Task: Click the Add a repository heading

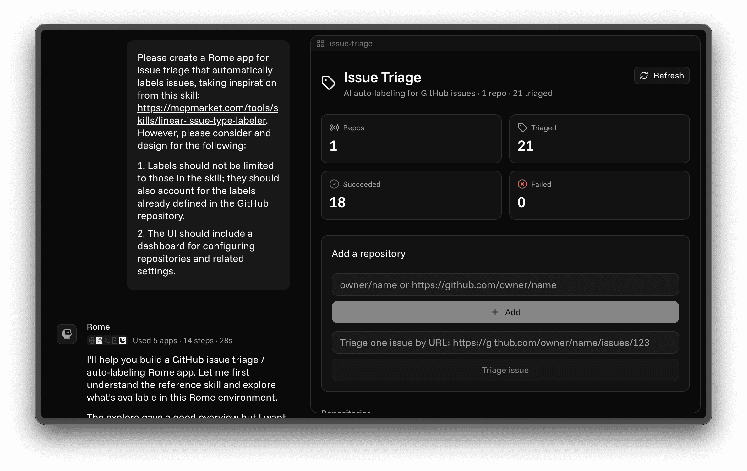Action: (x=368, y=253)
